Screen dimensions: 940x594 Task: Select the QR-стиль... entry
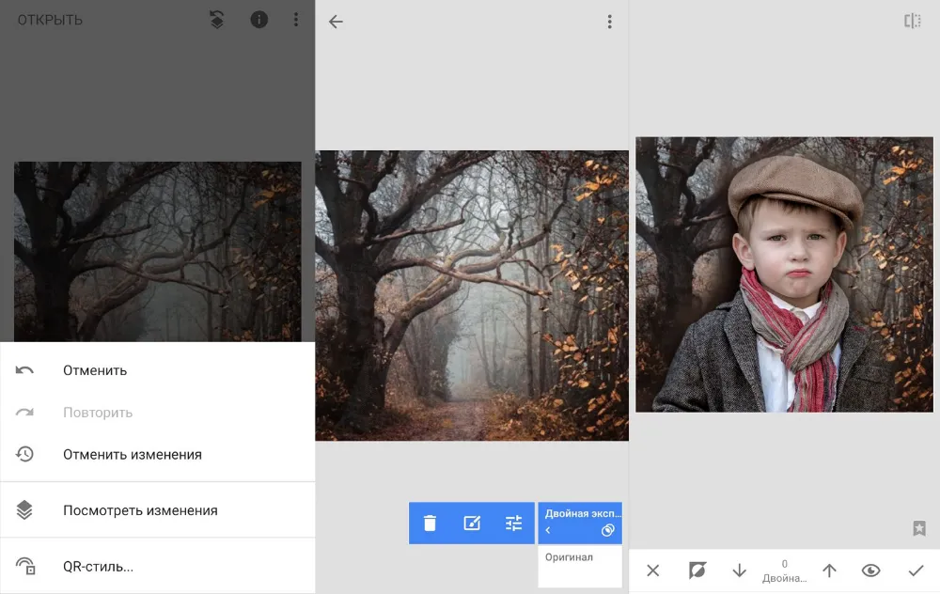coord(98,567)
